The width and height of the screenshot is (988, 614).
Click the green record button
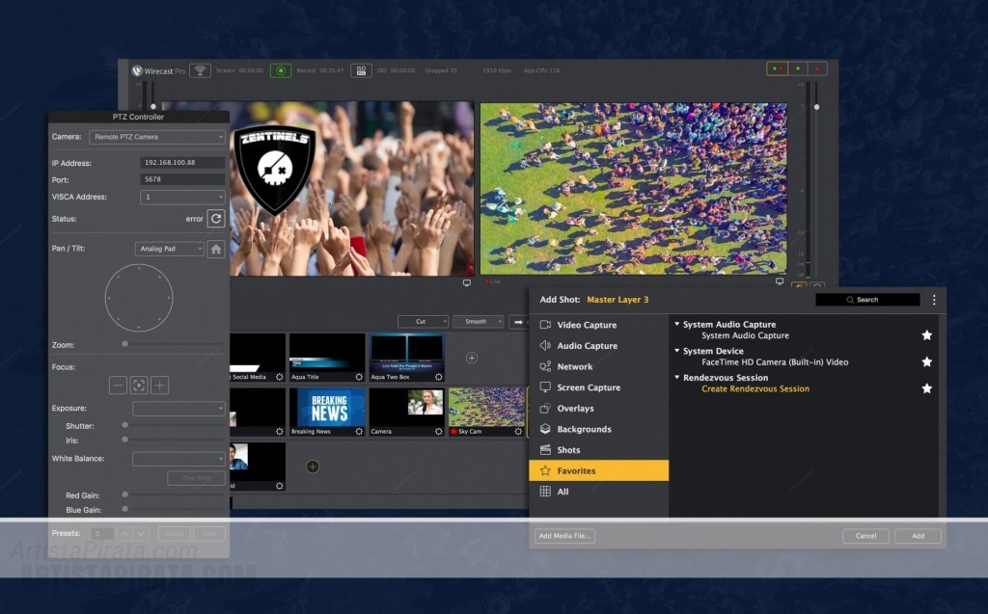281,70
